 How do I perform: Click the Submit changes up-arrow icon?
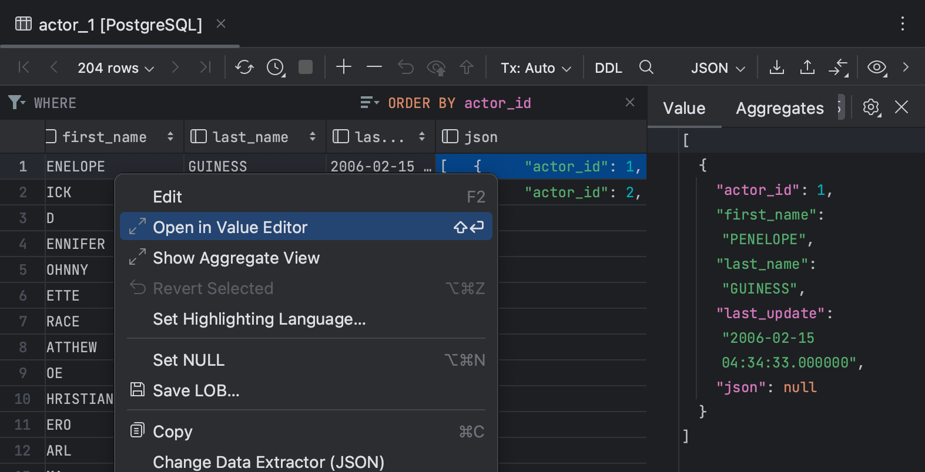point(467,68)
